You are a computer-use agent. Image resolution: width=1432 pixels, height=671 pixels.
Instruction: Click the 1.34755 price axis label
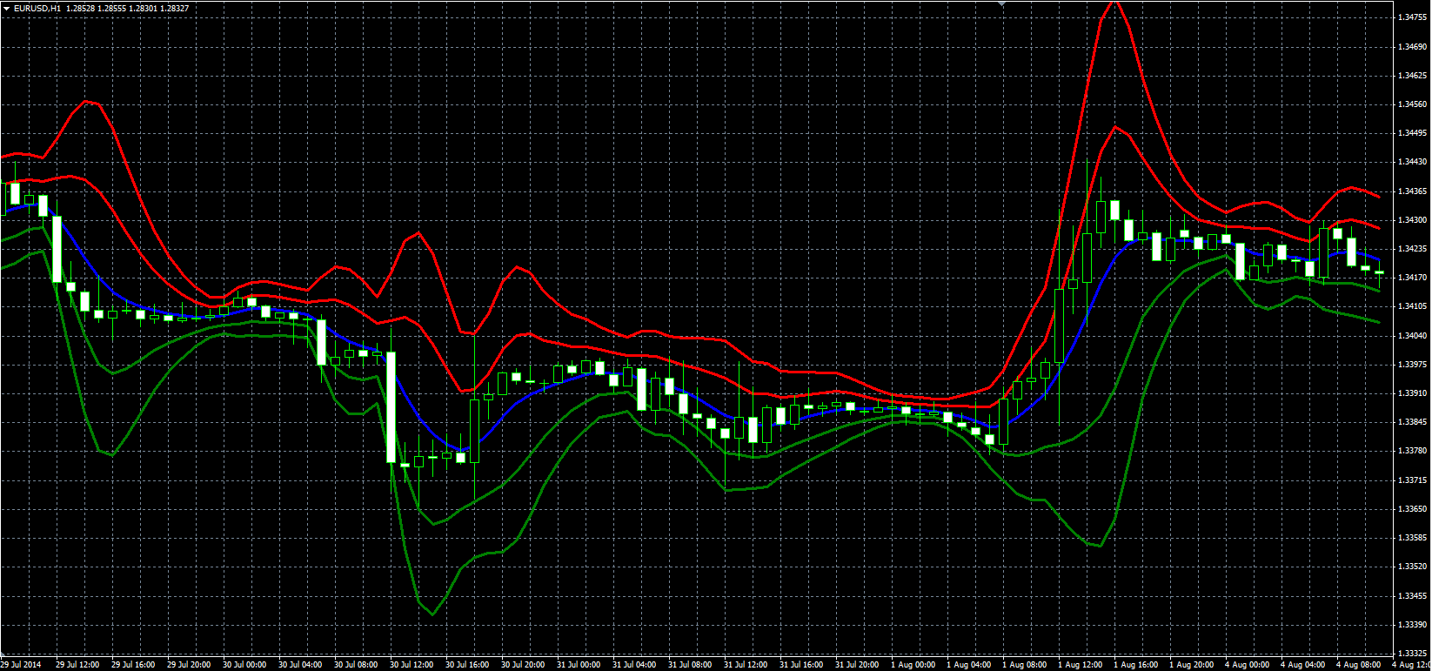(x=1413, y=17)
